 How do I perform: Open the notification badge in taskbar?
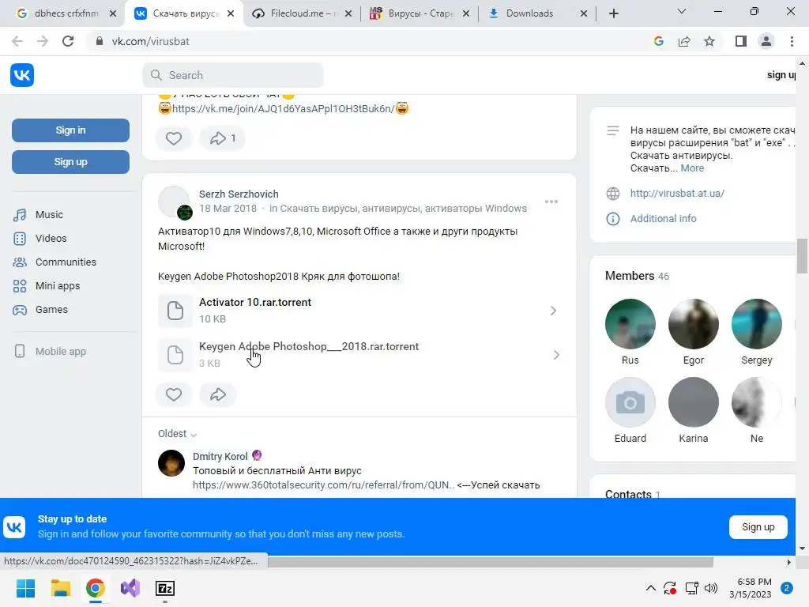click(x=787, y=588)
